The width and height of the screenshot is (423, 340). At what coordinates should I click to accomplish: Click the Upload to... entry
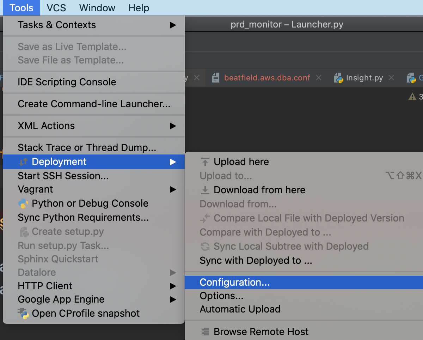pyautogui.click(x=304, y=176)
